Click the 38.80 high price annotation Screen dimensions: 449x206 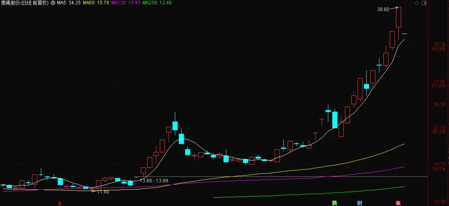click(383, 9)
